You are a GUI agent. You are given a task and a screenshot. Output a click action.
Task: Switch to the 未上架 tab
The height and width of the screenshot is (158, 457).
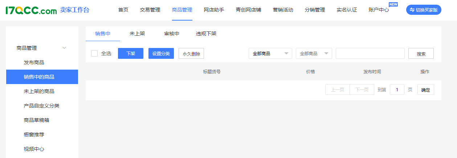(x=137, y=34)
